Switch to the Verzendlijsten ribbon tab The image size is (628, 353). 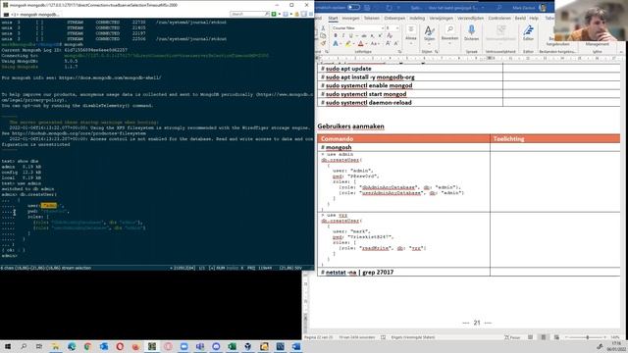(471, 18)
